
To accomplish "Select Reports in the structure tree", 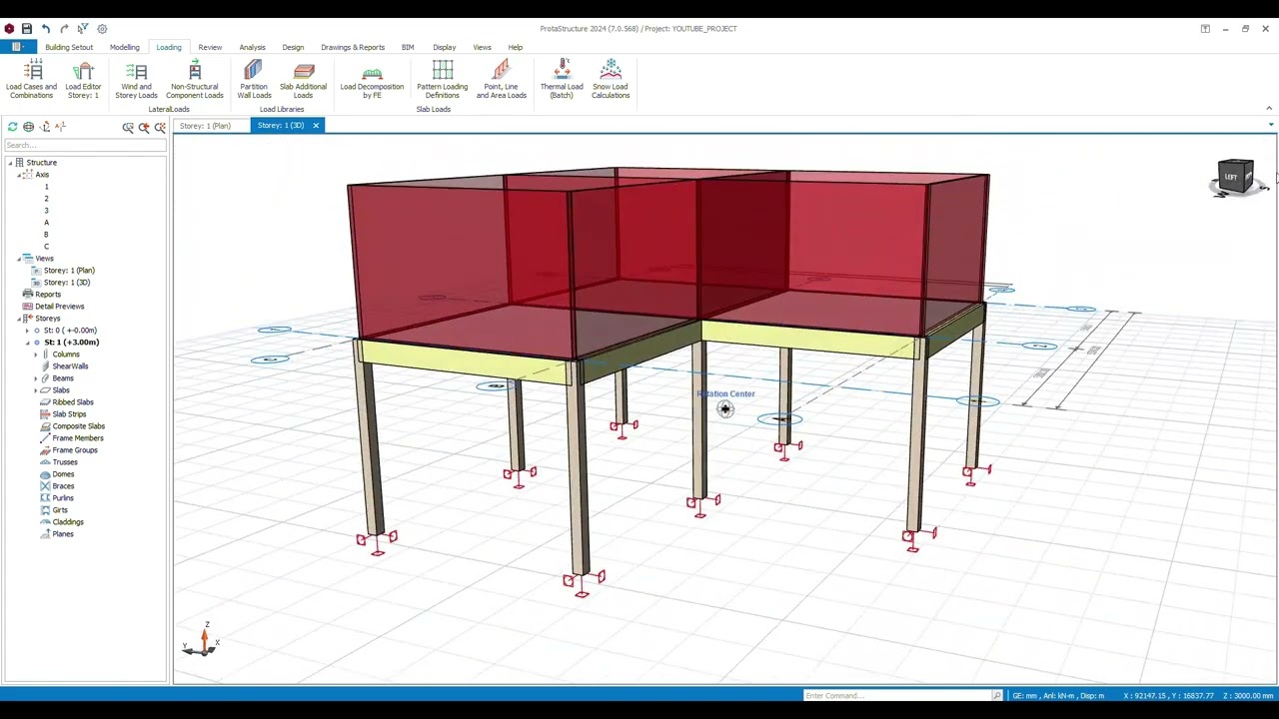I will [48, 295].
